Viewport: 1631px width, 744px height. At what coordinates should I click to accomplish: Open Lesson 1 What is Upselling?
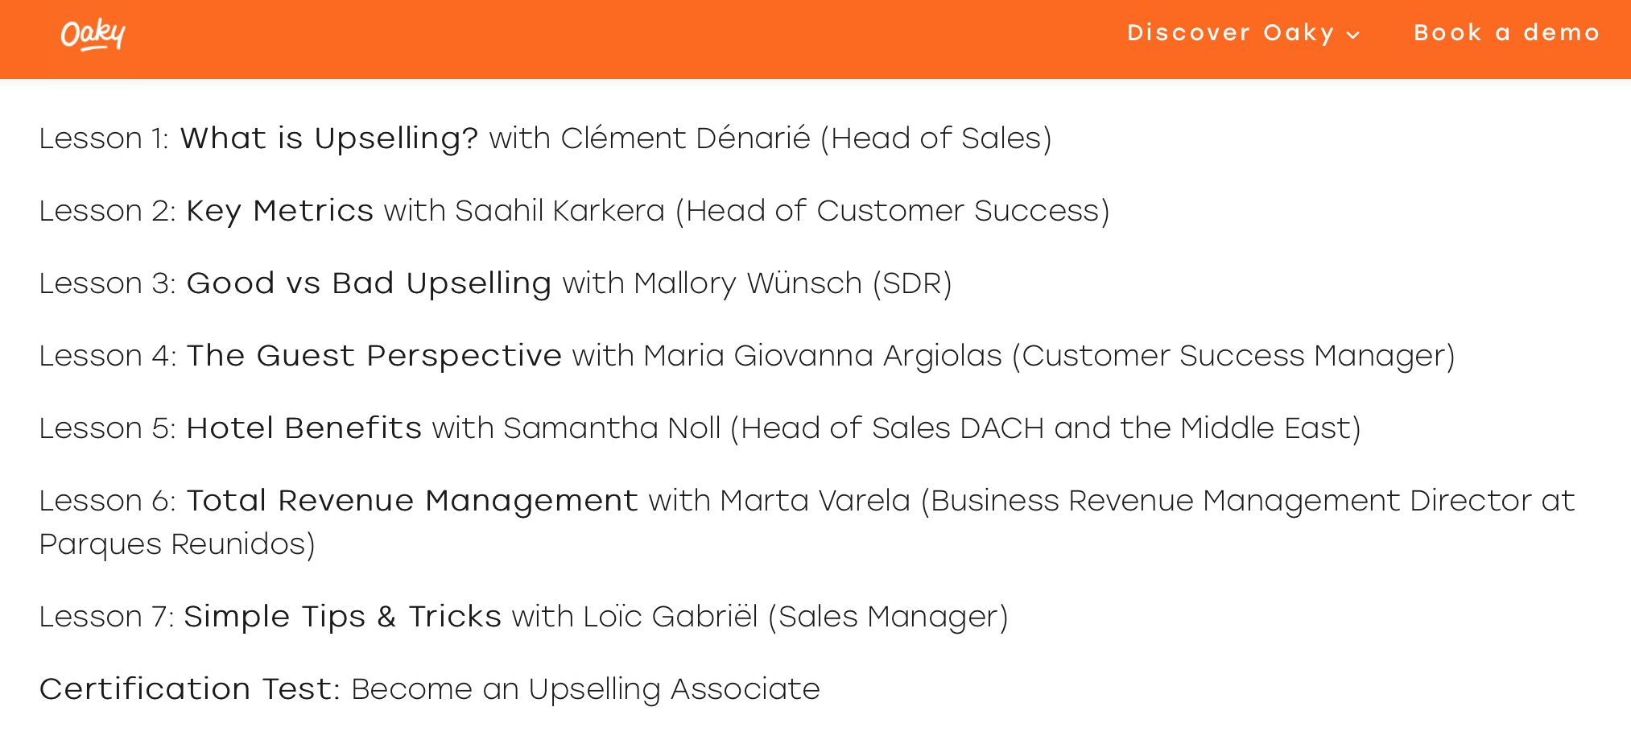click(329, 138)
